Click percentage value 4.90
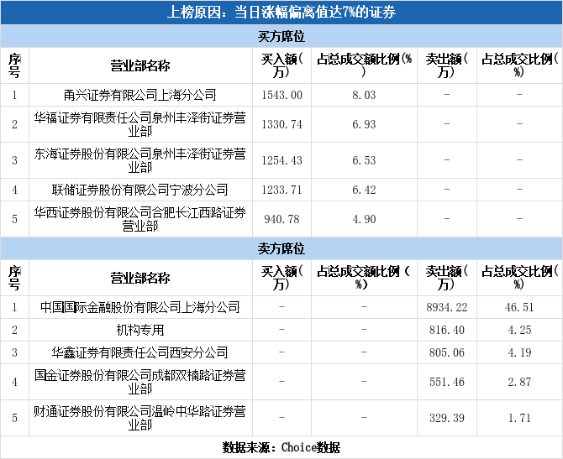Screen dimensions: 563x459 (x=364, y=219)
